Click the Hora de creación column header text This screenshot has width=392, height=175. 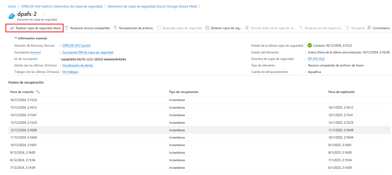[22, 92]
